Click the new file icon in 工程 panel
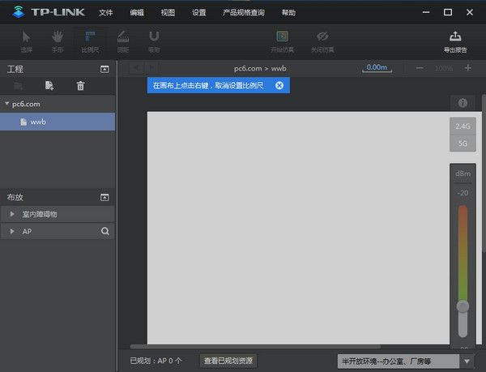 (x=49, y=86)
